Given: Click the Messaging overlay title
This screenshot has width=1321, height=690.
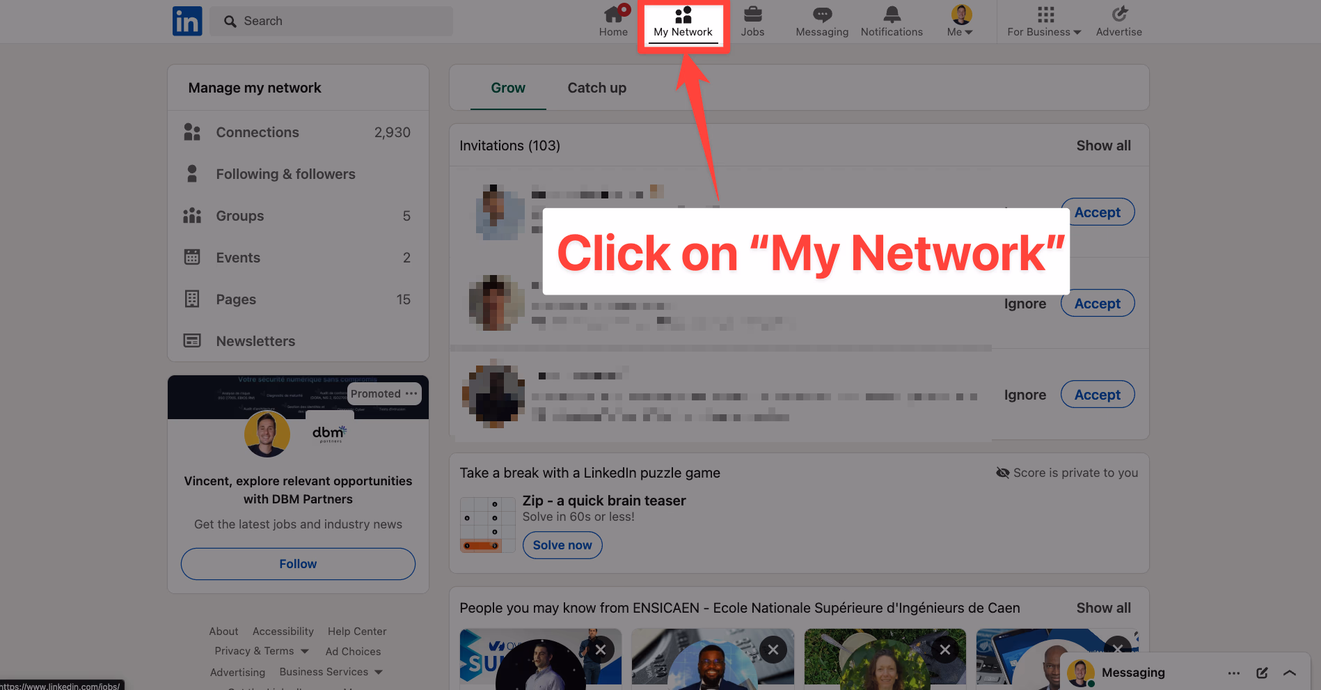Looking at the screenshot, I should click(x=1133, y=673).
